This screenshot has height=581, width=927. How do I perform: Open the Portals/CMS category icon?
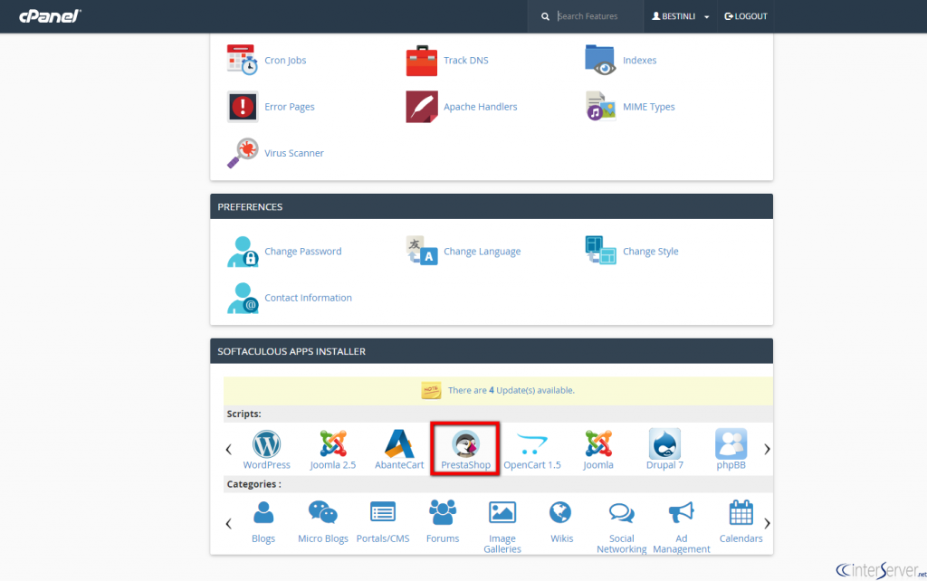383,512
